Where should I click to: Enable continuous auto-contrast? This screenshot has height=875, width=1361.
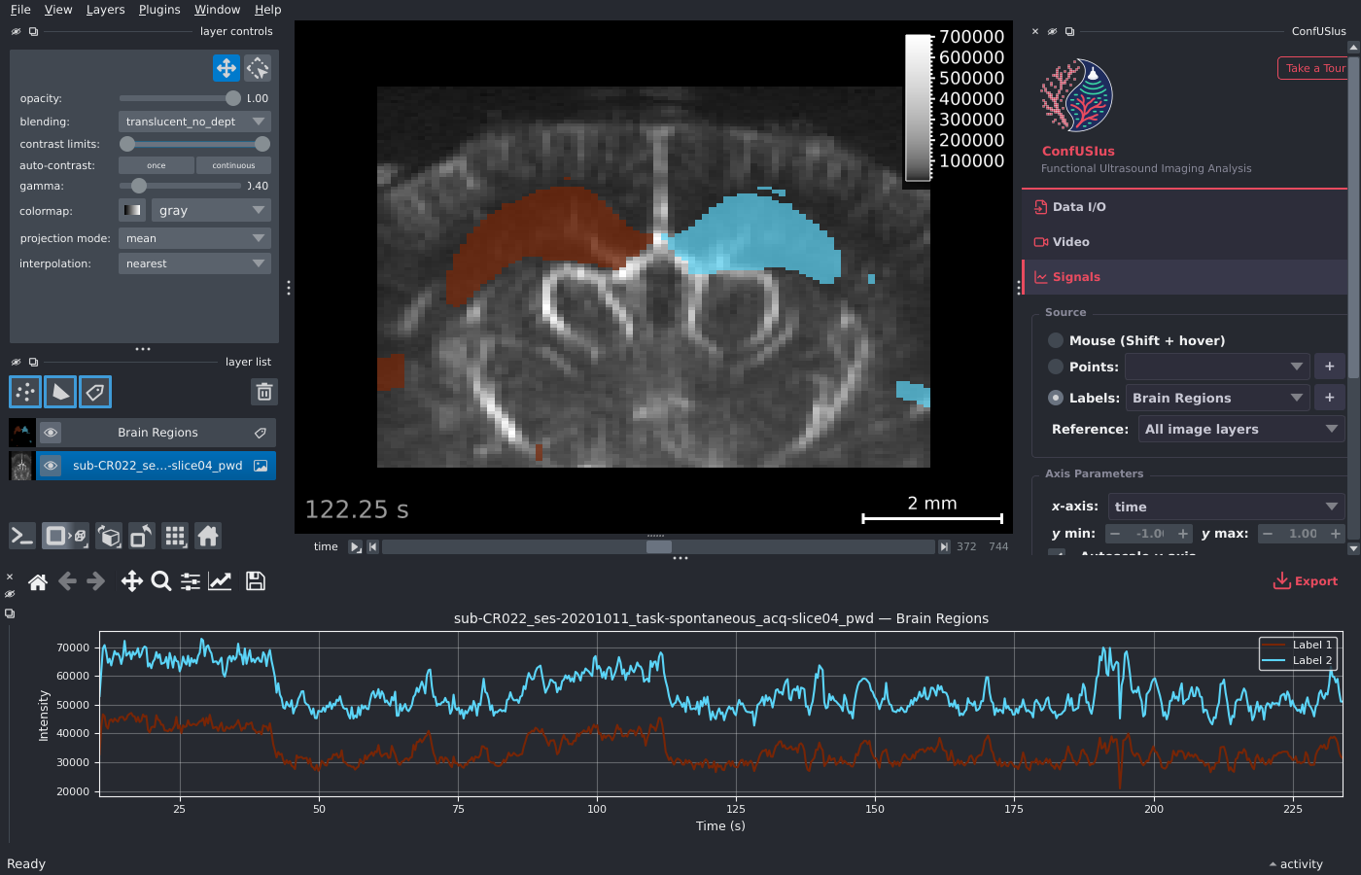click(233, 165)
